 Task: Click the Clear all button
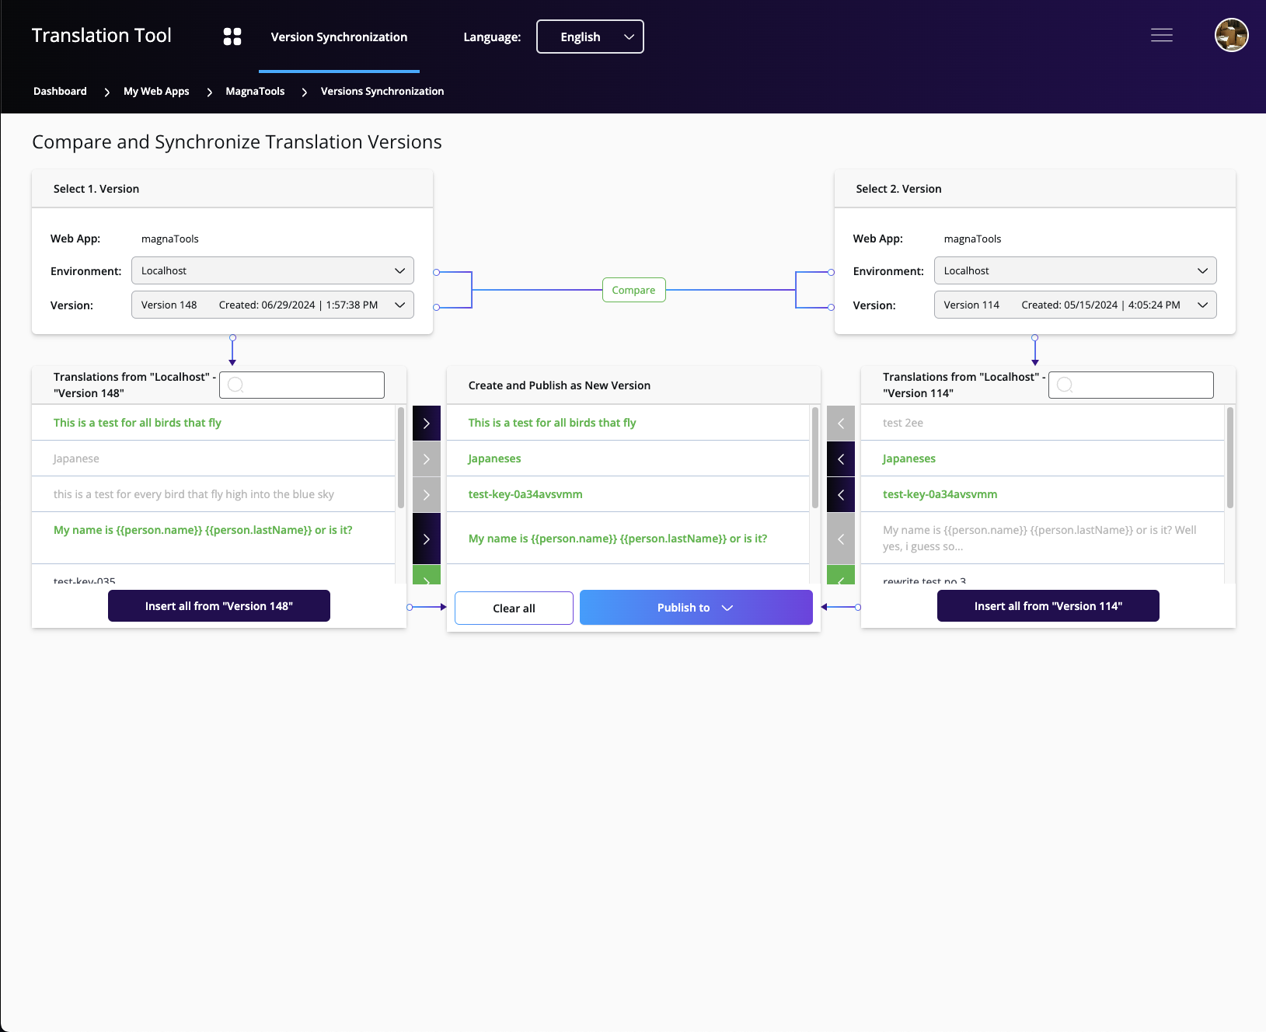[514, 608]
